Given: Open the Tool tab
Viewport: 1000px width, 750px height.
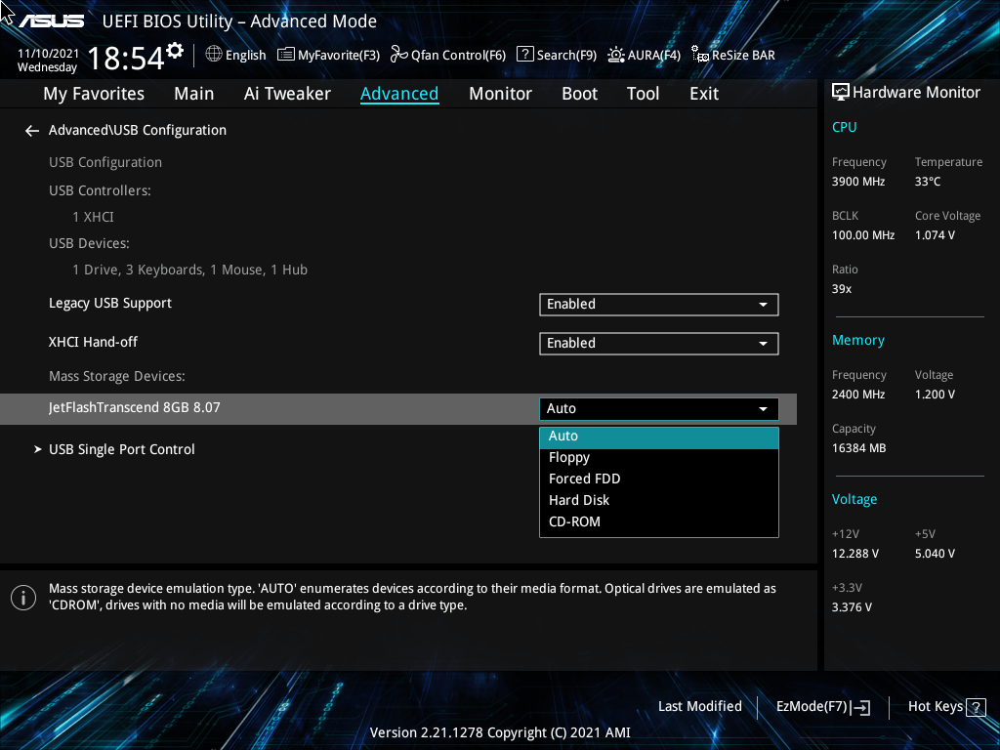Looking at the screenshot, I should pos(643,94).
